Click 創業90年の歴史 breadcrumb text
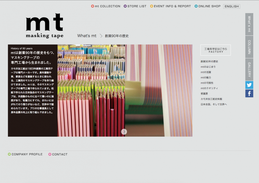This screenshot has width=259, height=183. click(117, 36)
